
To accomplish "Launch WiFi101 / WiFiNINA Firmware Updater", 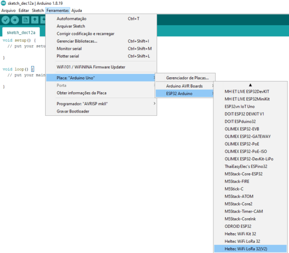I will point(101,67).
